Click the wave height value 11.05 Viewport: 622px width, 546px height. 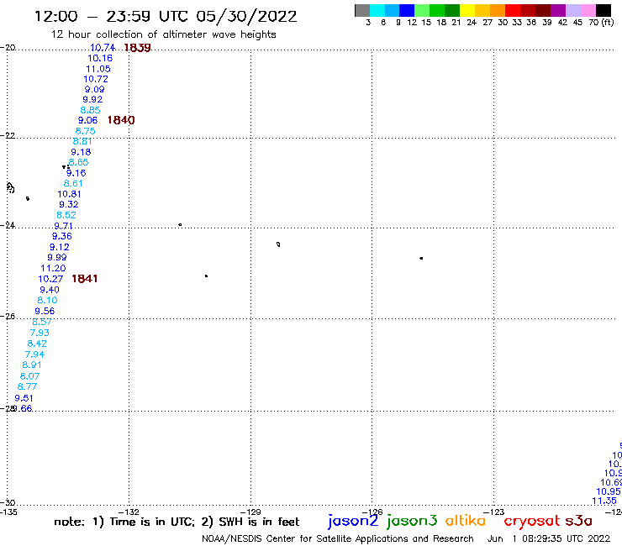(98, 69)
